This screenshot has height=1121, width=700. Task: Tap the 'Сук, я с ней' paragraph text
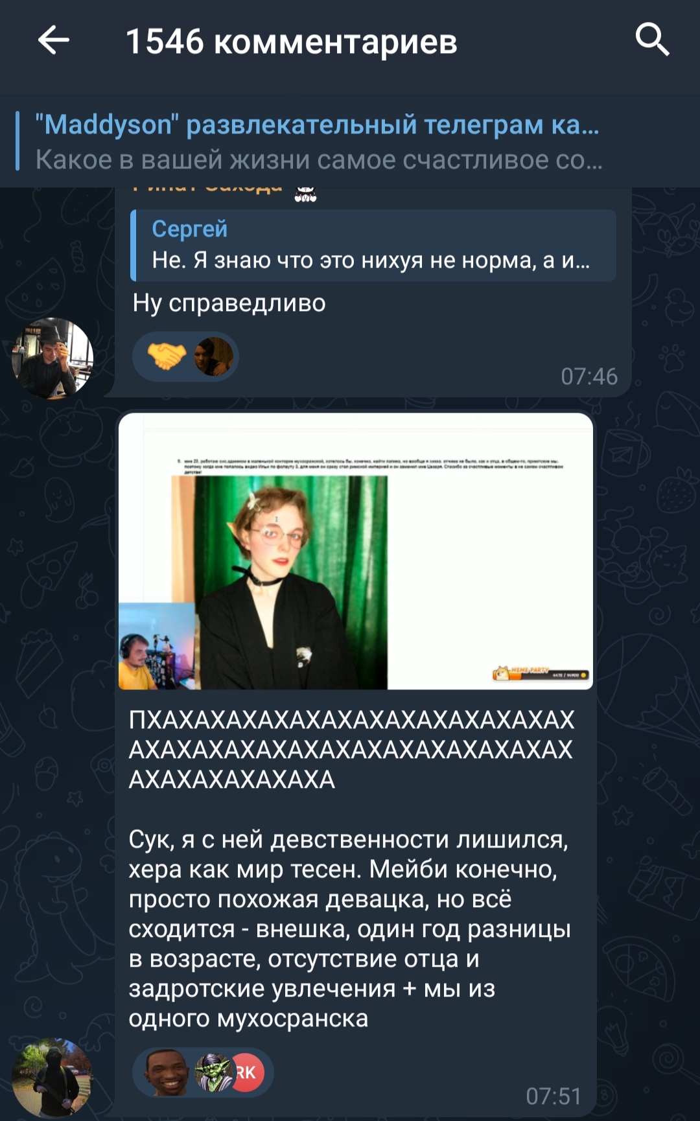(x=350, y=929)
